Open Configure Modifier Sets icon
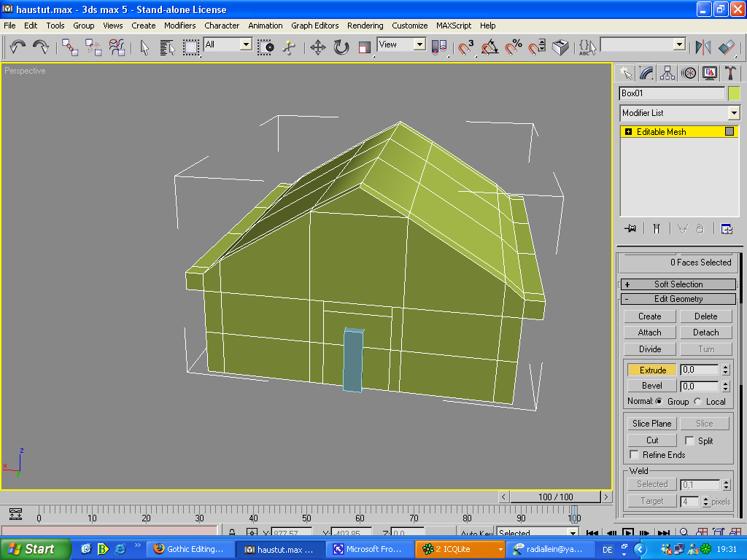This screenshot has height=560, width=747. [x=727, y=229]
